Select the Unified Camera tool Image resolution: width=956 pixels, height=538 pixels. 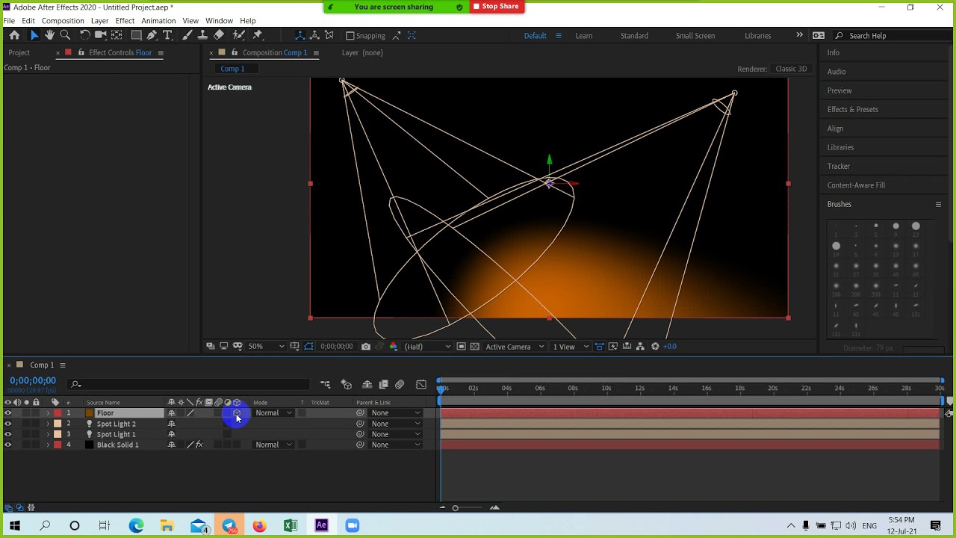(100, 35)
